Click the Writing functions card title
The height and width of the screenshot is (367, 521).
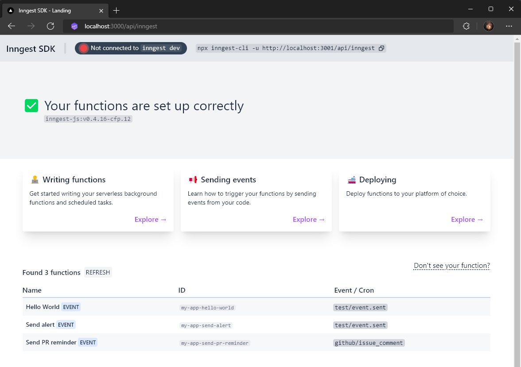click(74, 180)
